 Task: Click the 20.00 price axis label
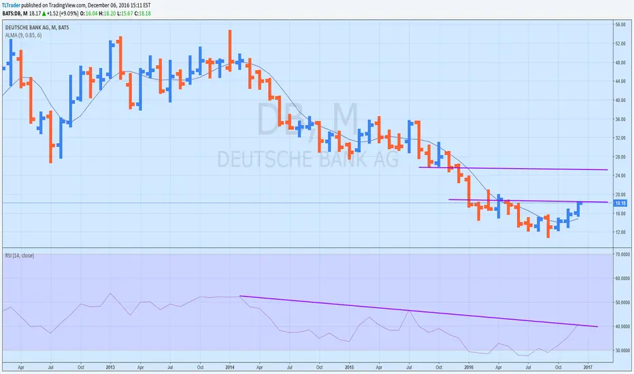[620, 194]
